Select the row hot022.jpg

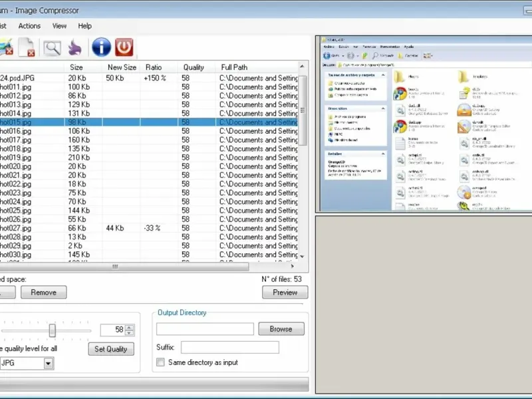point(148,184)
